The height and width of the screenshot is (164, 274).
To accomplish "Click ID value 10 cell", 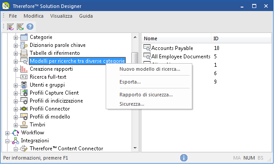I will tap(217, 48).
